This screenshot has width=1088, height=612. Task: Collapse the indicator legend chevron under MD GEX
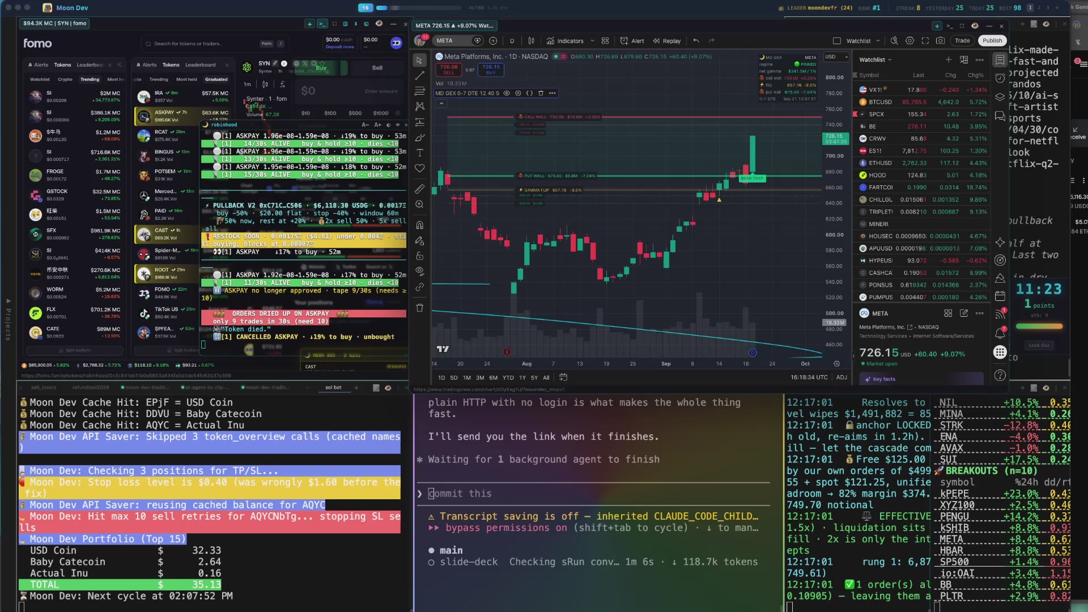pos(441,104)
